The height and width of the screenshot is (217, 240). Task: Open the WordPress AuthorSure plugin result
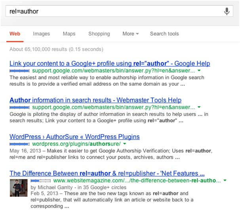coord(74,137)
